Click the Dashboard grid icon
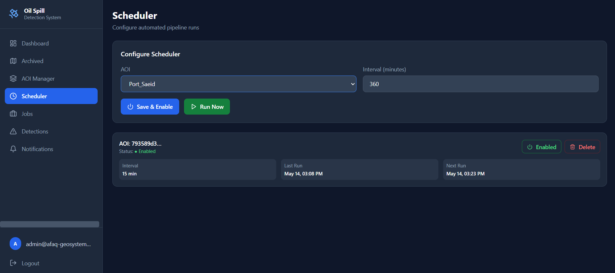The width and height of the screenshot is (615, 273). 13,43
